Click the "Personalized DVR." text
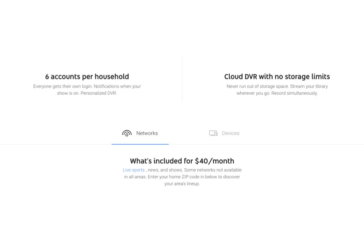 tap(99, 93)
